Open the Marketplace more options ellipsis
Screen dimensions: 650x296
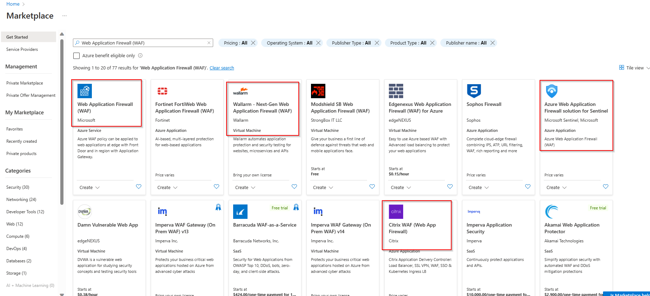[x=65, y=16]
